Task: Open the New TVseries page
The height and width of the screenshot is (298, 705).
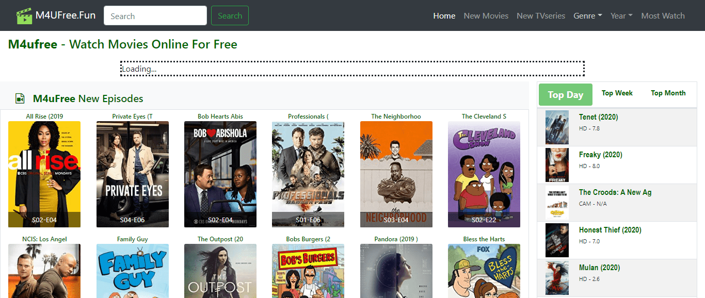Action: [541, 15]
